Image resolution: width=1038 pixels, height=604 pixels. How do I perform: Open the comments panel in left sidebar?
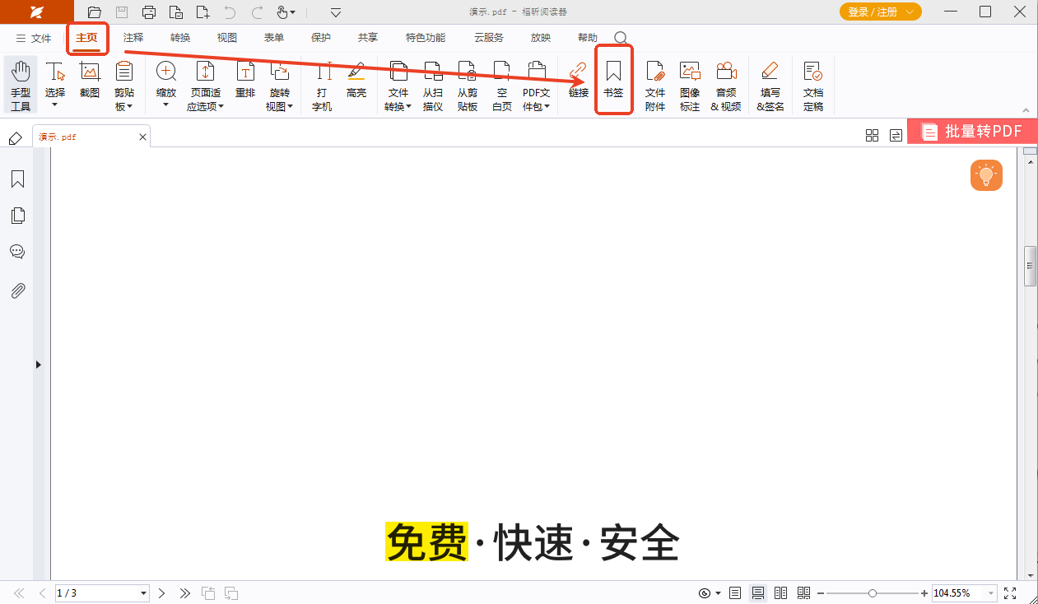(x=17, y=252)
